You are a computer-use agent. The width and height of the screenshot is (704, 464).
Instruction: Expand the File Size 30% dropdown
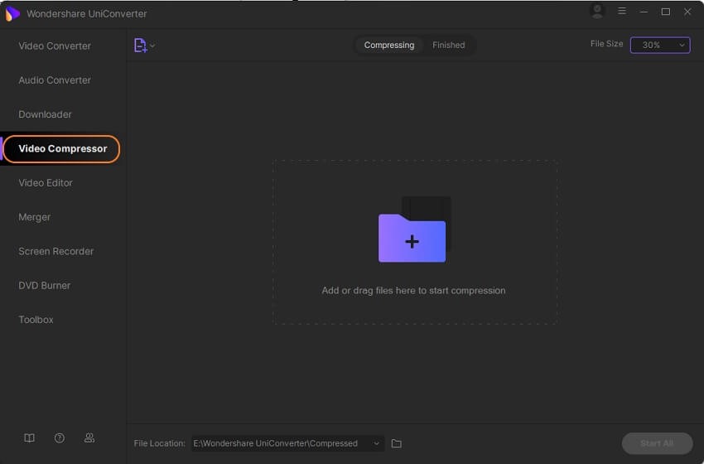pos(660,45)
